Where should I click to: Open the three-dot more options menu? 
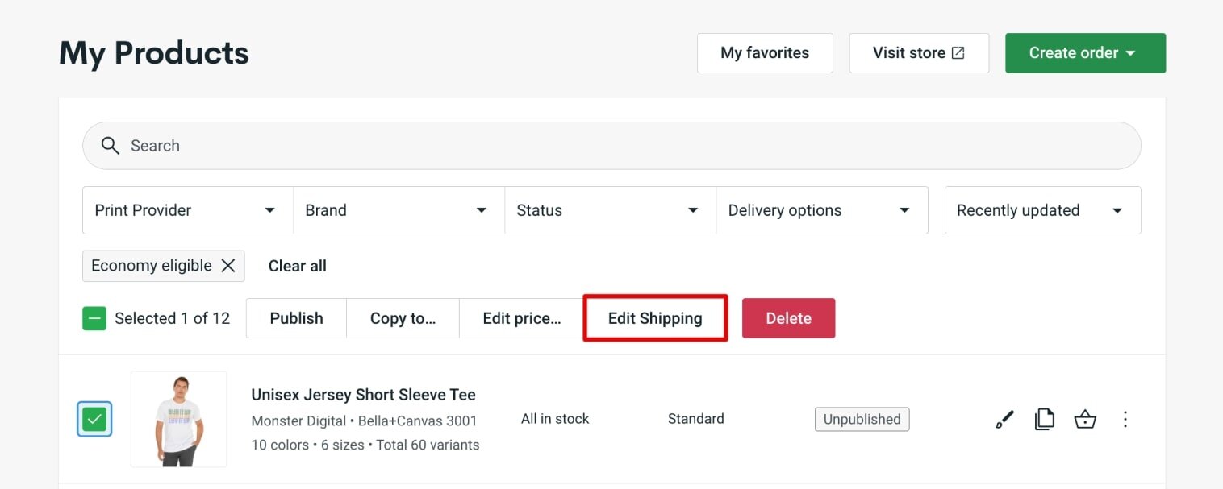(1125, 419)
